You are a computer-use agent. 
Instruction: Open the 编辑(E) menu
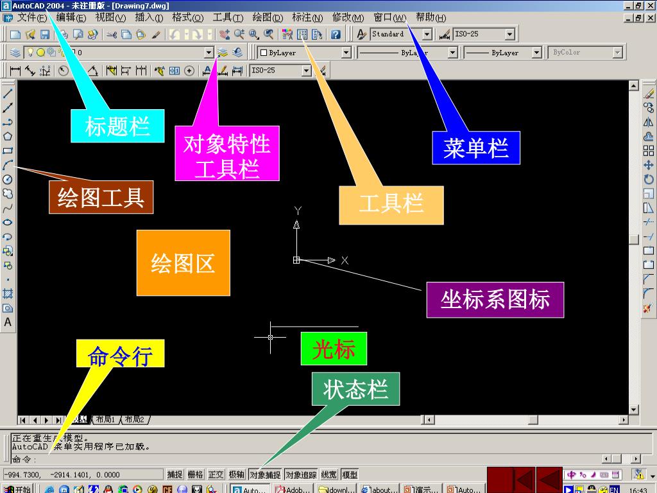pyautogui.click(x=71, y=17)
